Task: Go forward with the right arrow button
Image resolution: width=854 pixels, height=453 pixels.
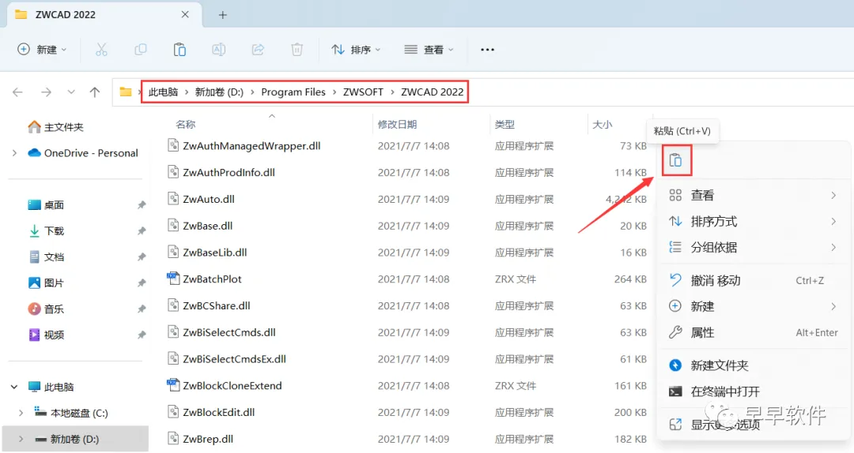Action: (x=47, y=92)
